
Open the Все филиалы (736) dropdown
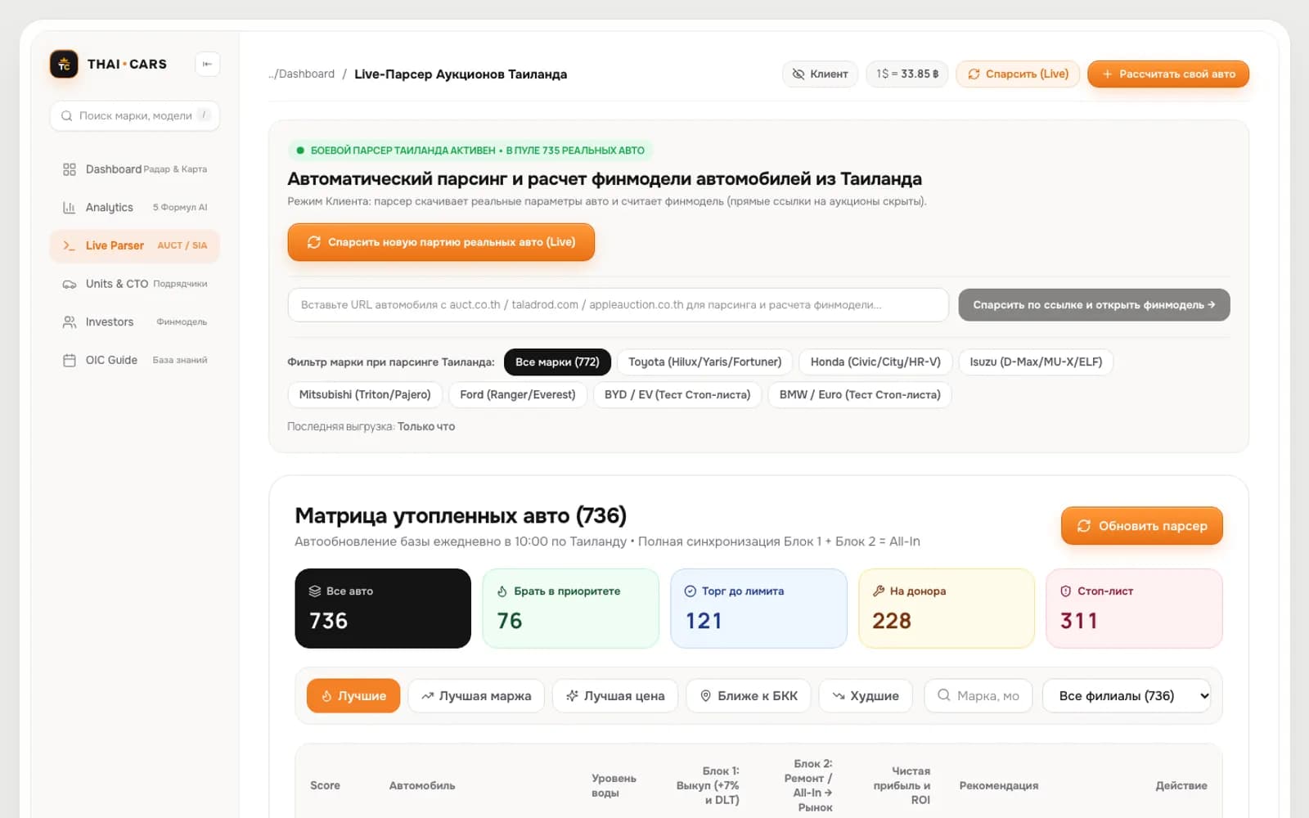pyautogui.click(x=1127, y=695)
